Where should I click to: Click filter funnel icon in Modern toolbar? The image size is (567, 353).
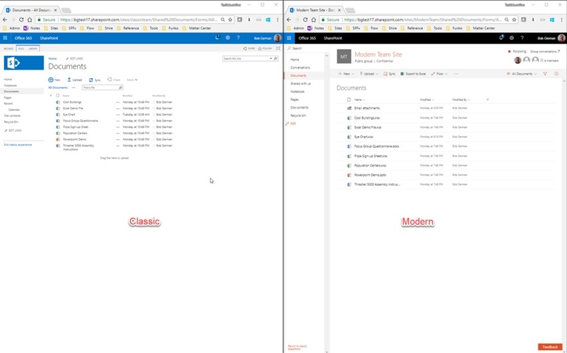[x=545, y=74]
